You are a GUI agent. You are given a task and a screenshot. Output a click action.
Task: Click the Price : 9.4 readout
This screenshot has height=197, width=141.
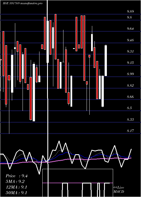pos(17,176)
